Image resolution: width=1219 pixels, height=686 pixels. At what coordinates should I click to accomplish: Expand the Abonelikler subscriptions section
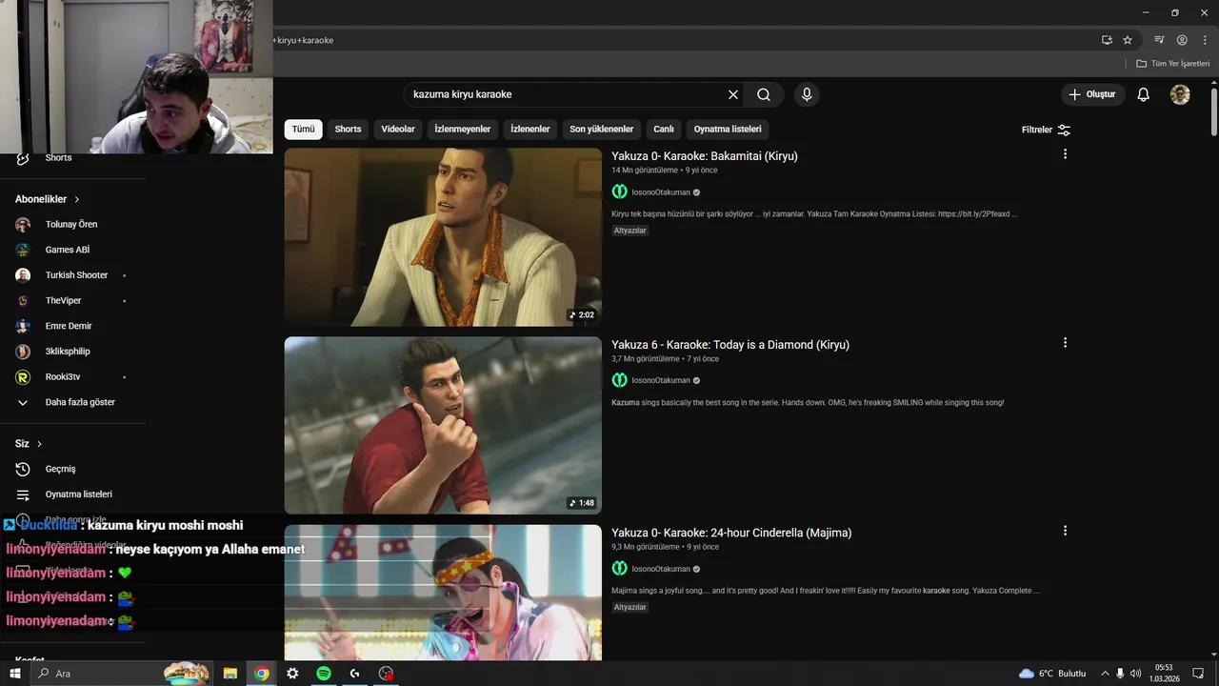(x=48, y=199)
